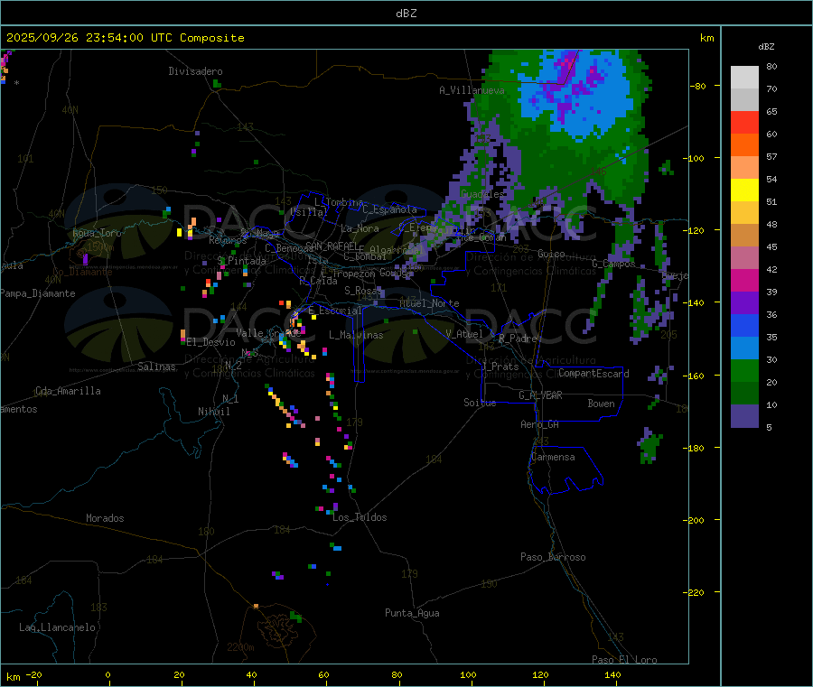
Task: Click the magenta 39 dBZ legend swatch
Action: 744,280
